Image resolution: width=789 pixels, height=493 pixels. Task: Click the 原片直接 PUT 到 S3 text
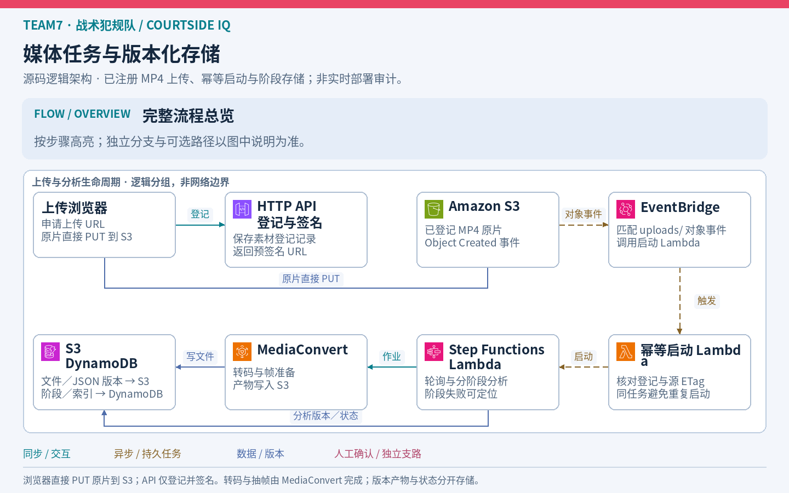point(87,237)
